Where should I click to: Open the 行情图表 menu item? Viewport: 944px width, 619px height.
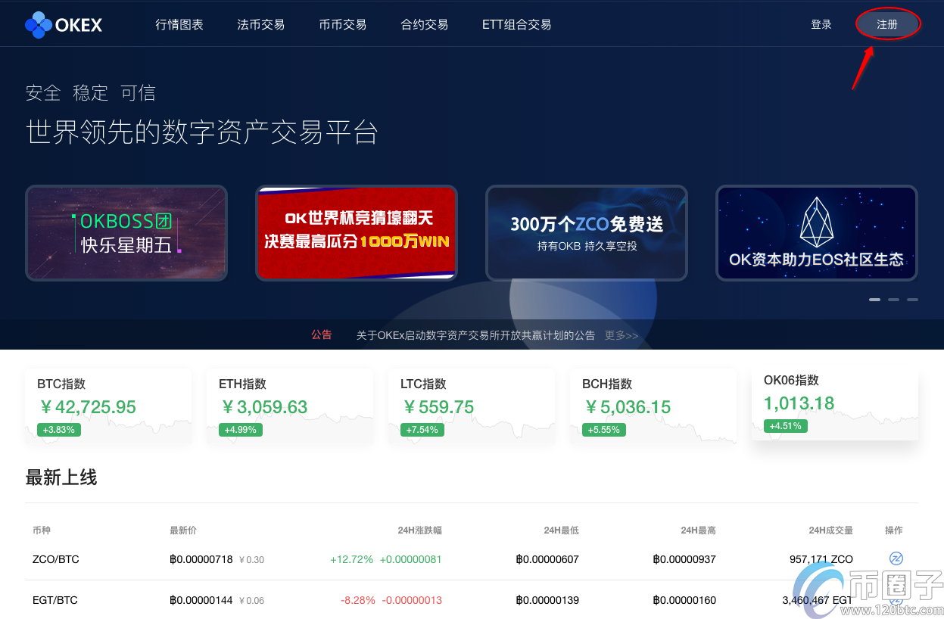click(x=179, y=25)
